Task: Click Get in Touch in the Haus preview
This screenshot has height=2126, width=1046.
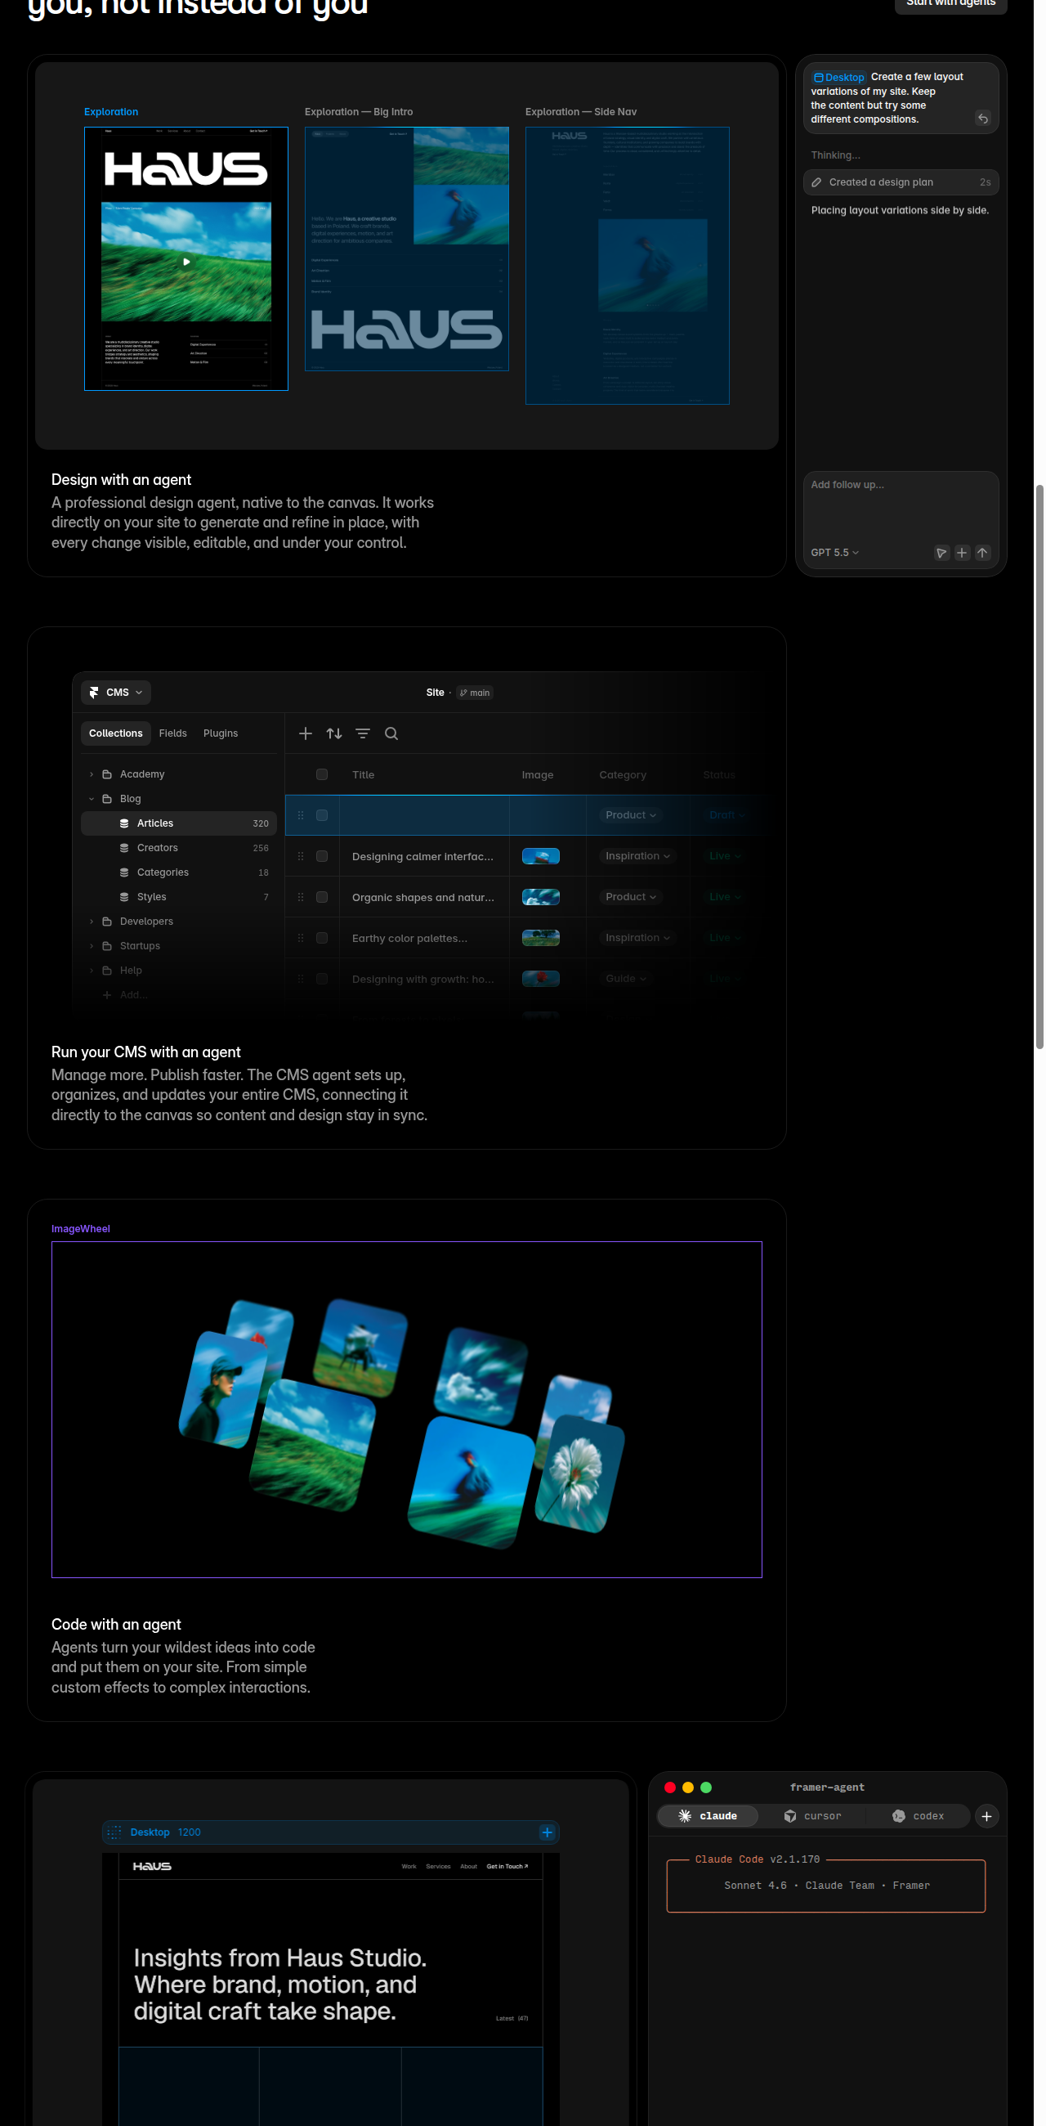Action: pyautogui.click(x=507, y=1867)
